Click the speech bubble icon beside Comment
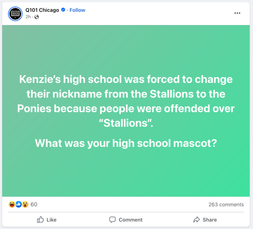This screenshot has width=253, height=229. (x=112, y=220)
